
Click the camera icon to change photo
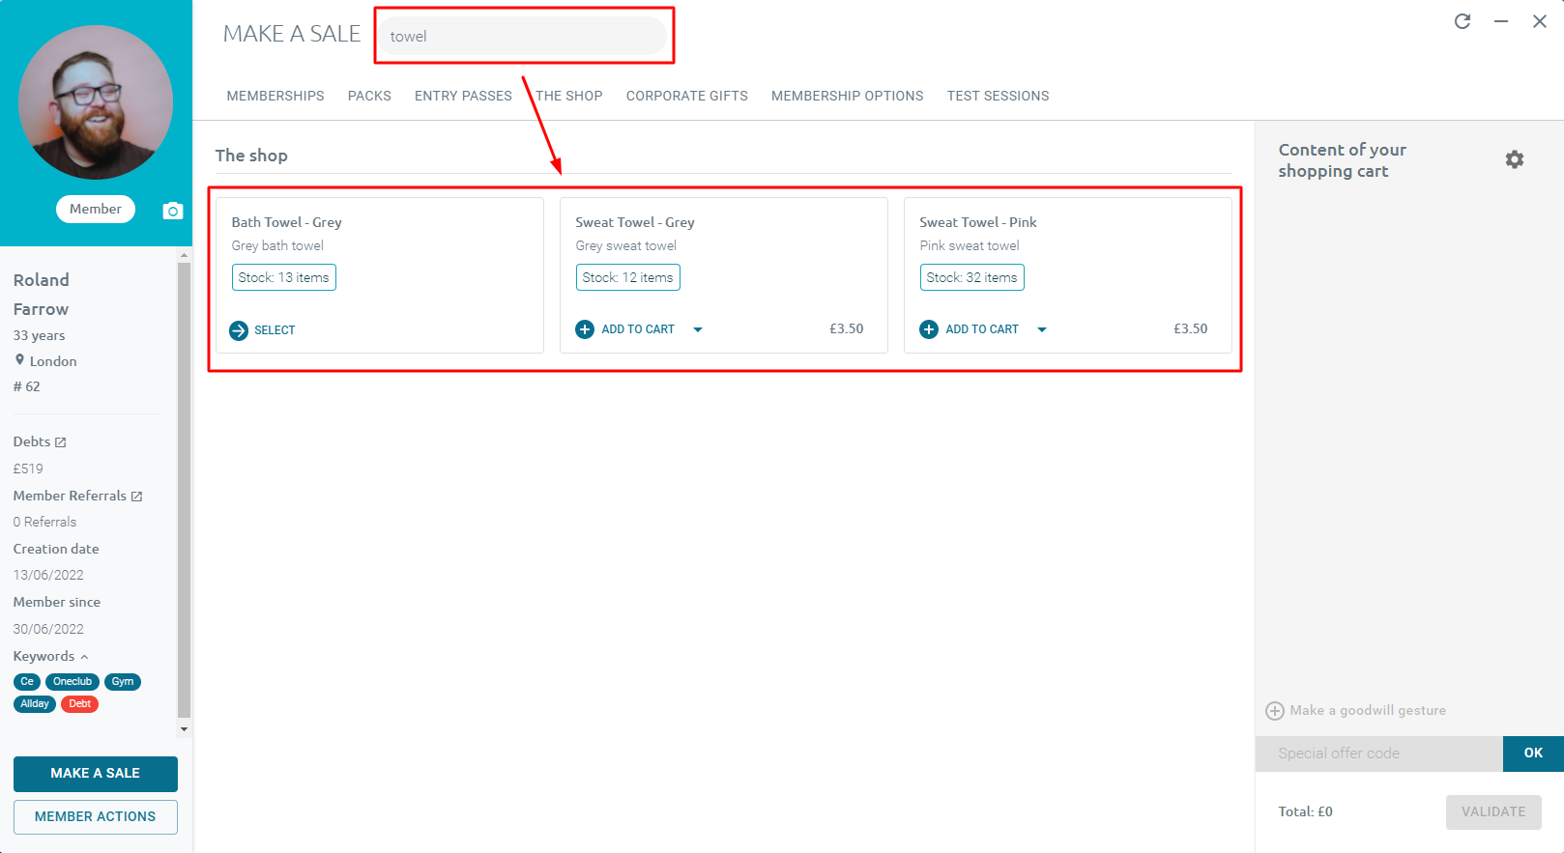click(x=173, y=211)
